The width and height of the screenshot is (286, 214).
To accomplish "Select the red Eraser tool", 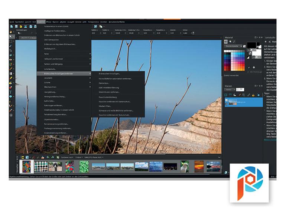I will click(11, 88).
